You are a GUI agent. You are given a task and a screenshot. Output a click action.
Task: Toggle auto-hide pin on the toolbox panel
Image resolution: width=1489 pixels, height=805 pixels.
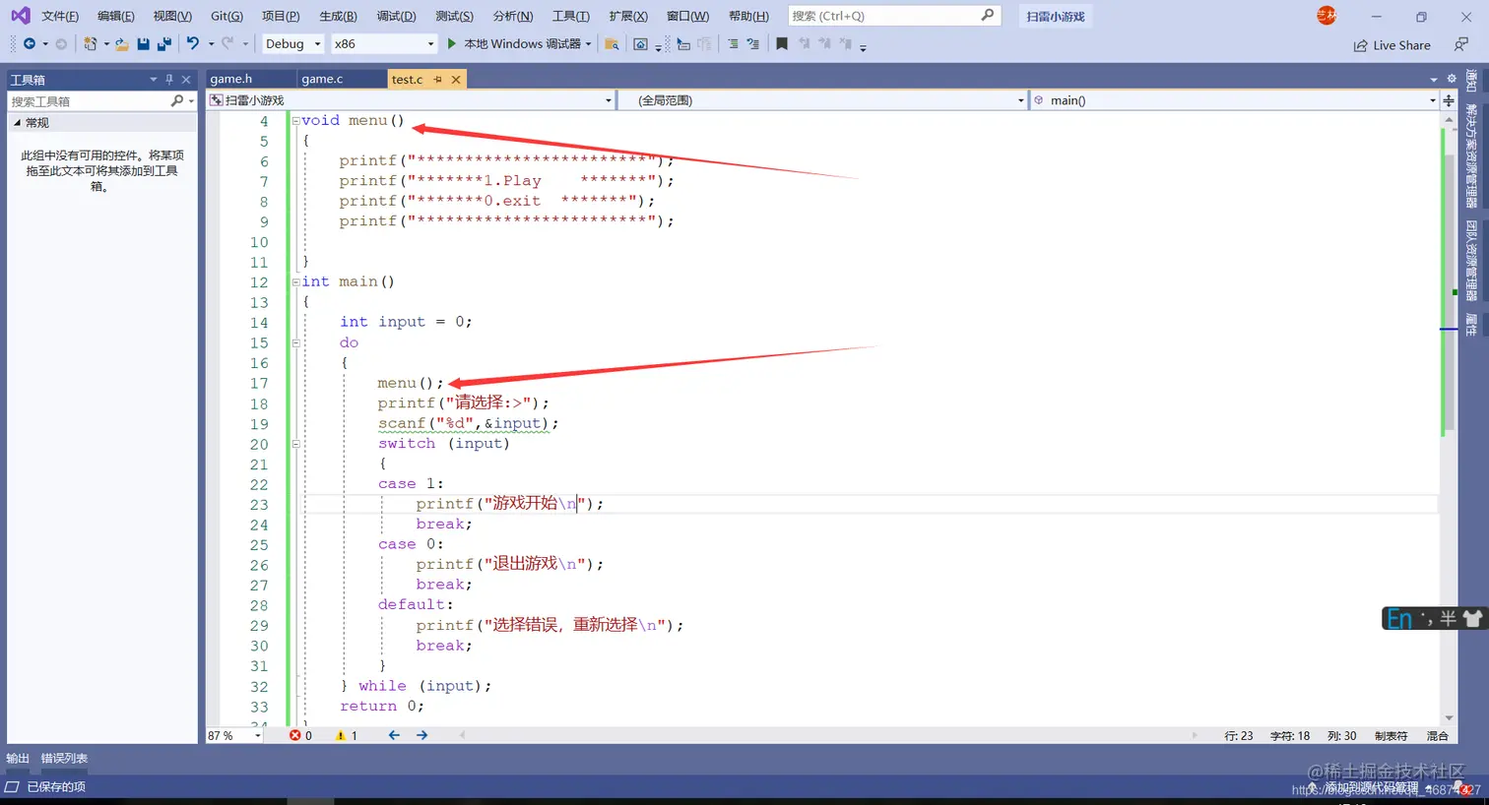(x=169, y=80)
